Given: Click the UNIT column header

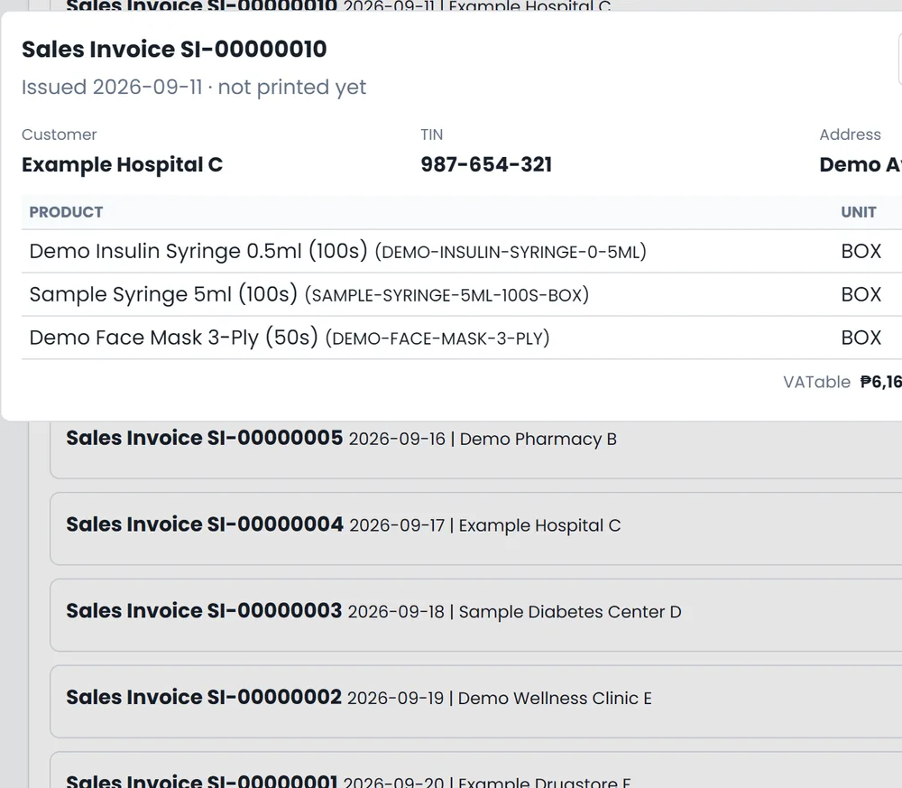Looking at the screenshot, I should (859, 212).
